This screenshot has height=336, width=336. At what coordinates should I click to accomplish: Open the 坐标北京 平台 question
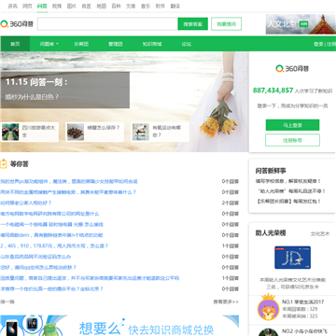[51, 288]
